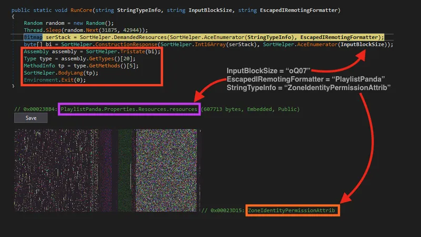
Task: Select the ZoneIdentityPermissionAttrib resource name
Action: [292, 210]
